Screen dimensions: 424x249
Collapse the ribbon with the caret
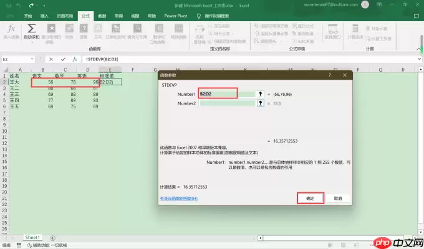pyautogui.click(x=418, y=49)
